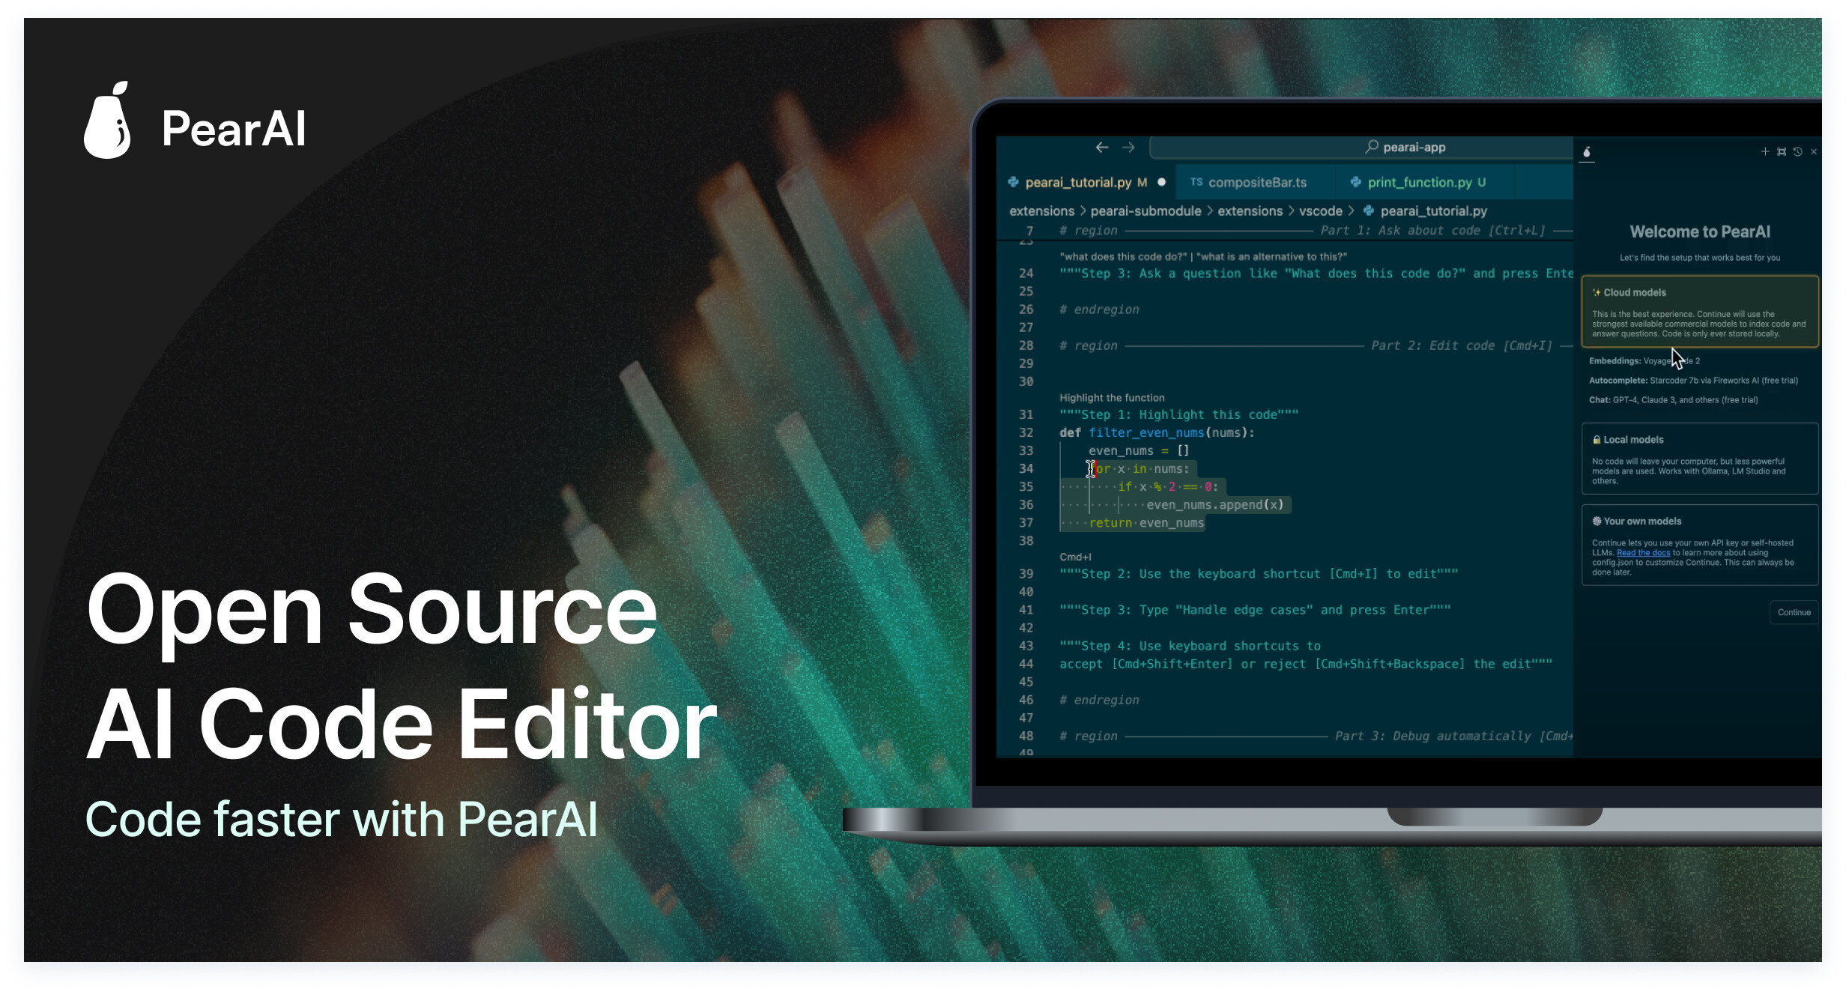Expand the vscode breadcrumb folder
Screen dimensions: 1846x992
click(x=1320, y=211)
